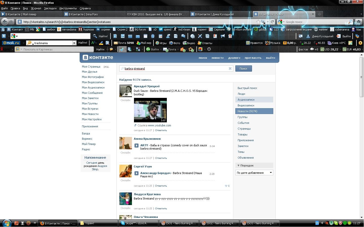The height and width of the screenshot is (227, 364).
Task: Expand the trackmania search box dropdown
Action: click(x=74, y=43)
